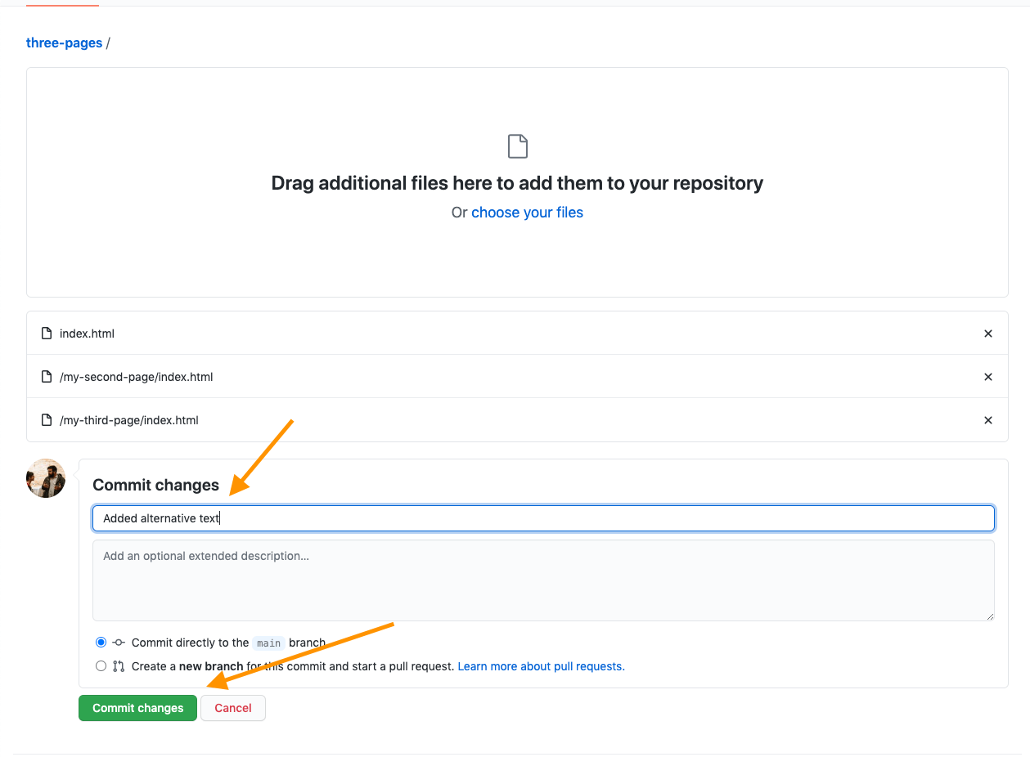The width and height of the screenshot is (1030, 757).
Task: Navigate to three-pages repository breadcrumb
Action: [64, 43]
